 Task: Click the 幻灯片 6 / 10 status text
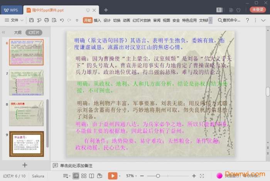click(14, 176)
